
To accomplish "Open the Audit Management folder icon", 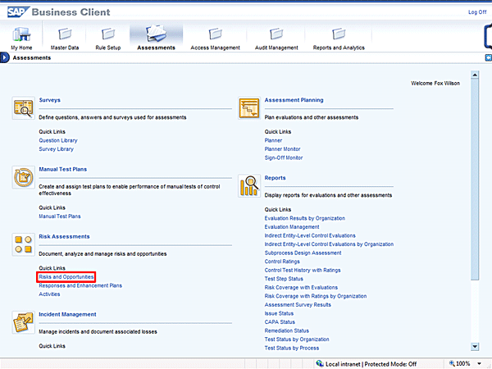I will point(276,34).
